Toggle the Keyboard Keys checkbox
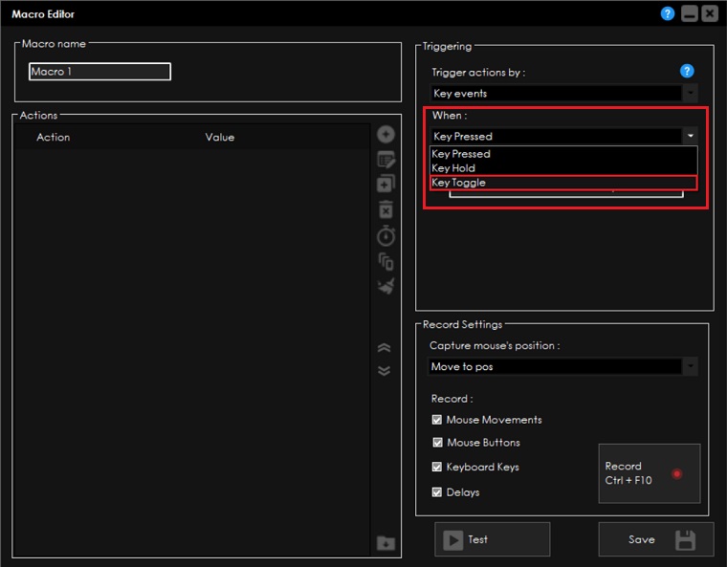 point(437,467)
